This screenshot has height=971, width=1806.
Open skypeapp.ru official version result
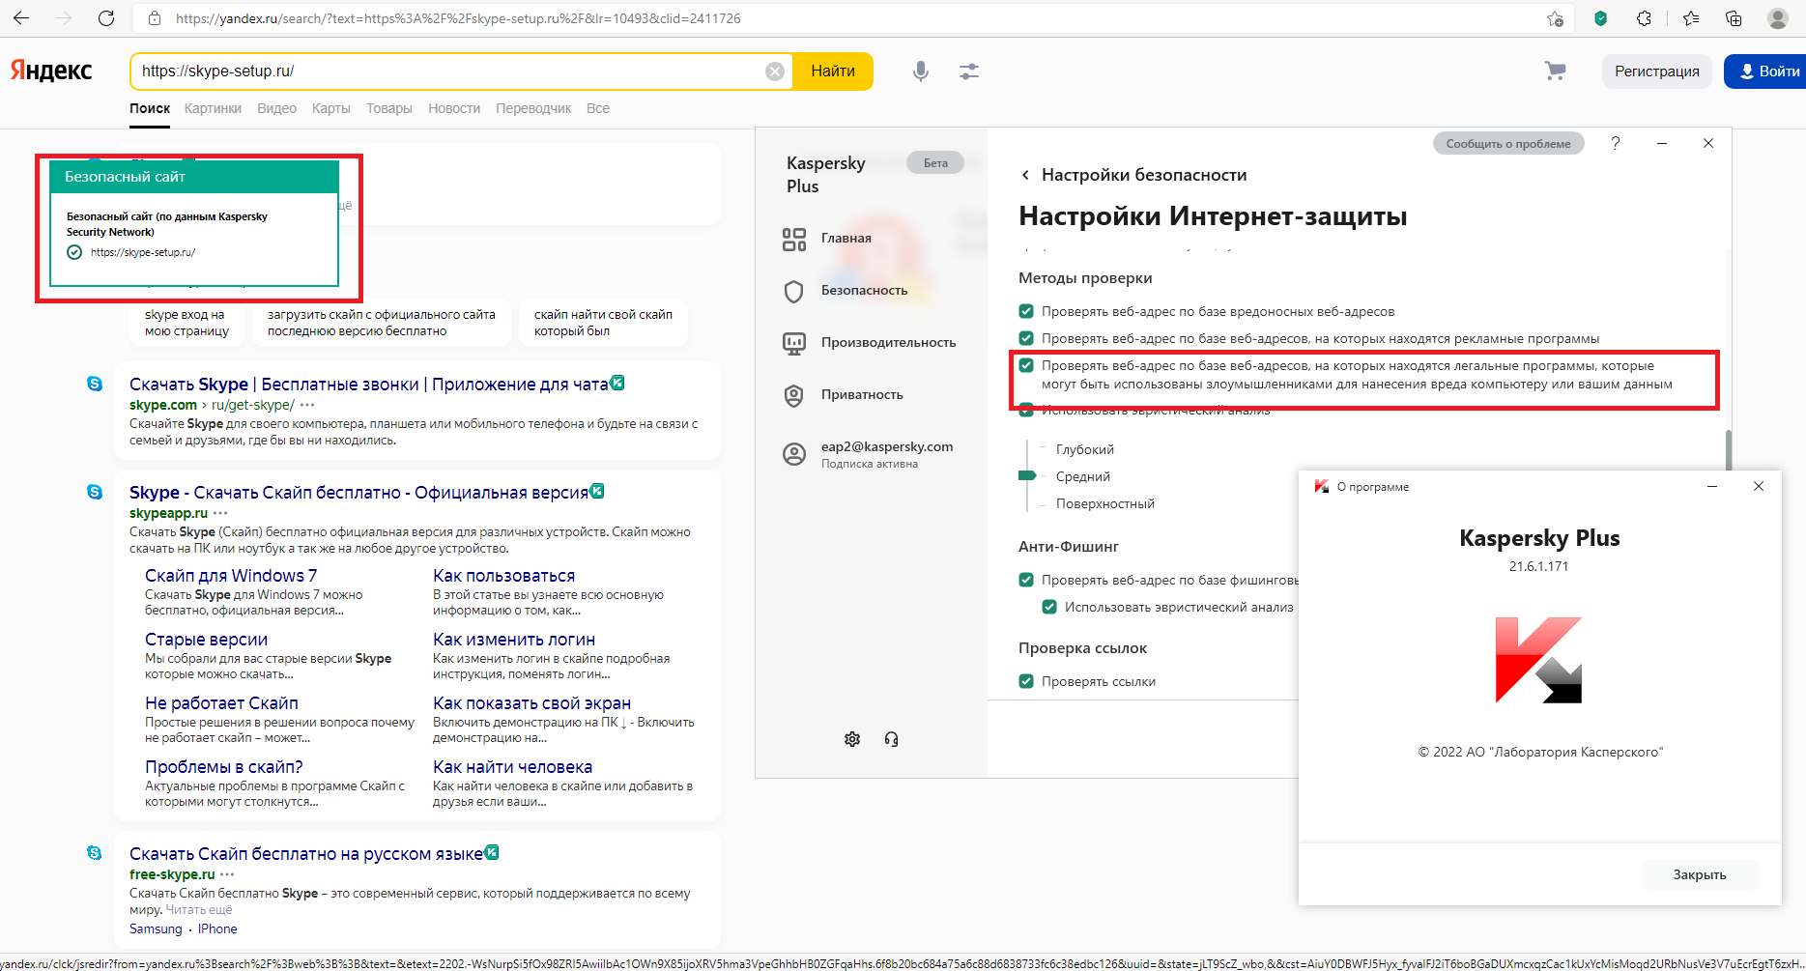[358, 493]
